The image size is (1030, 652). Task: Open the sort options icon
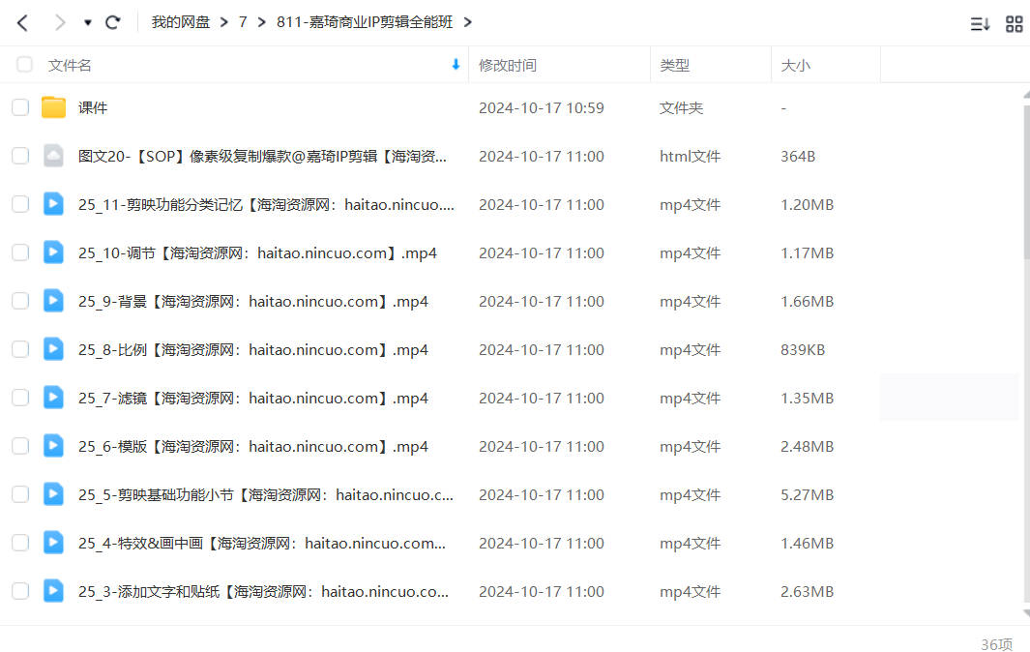click(980, 24)
